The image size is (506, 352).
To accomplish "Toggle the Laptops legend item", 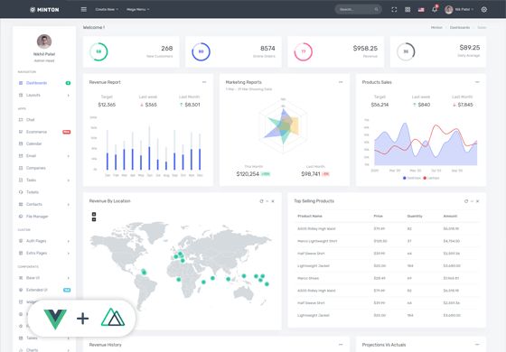I will click(431, 178).
